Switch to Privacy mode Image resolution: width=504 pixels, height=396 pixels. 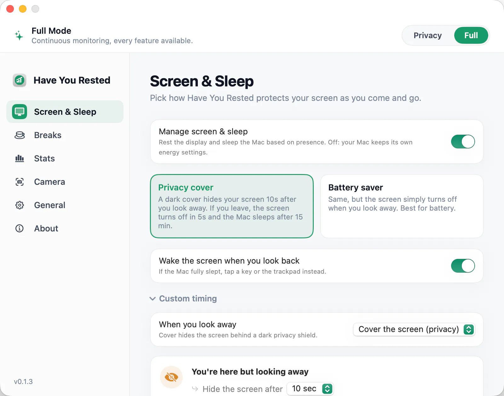[x=427, y=35]
